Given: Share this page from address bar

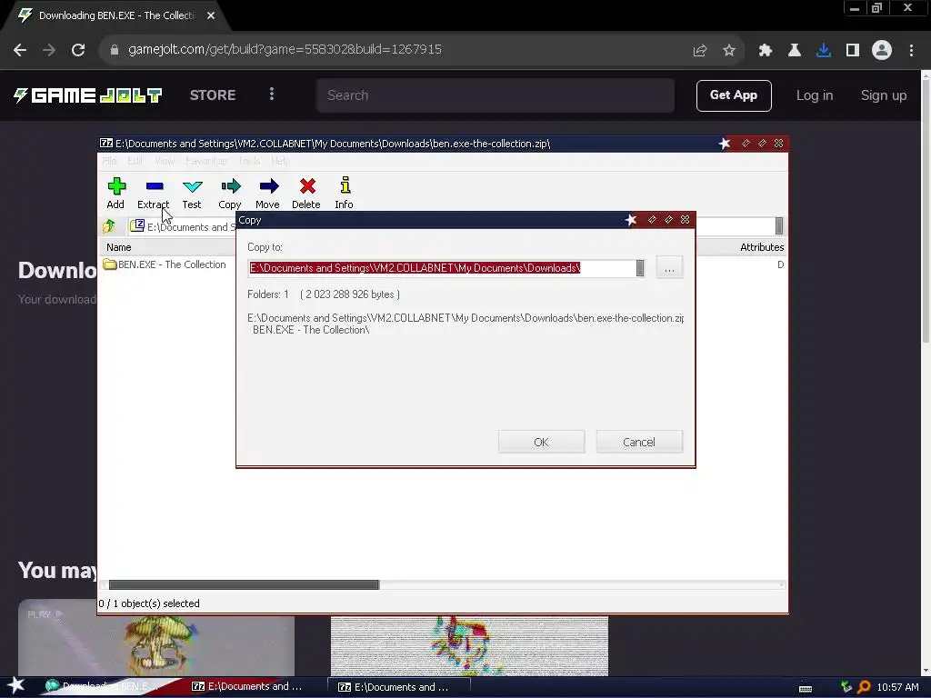Looking at the screenshot, I should pyautogui.click(x=700, y=51).
